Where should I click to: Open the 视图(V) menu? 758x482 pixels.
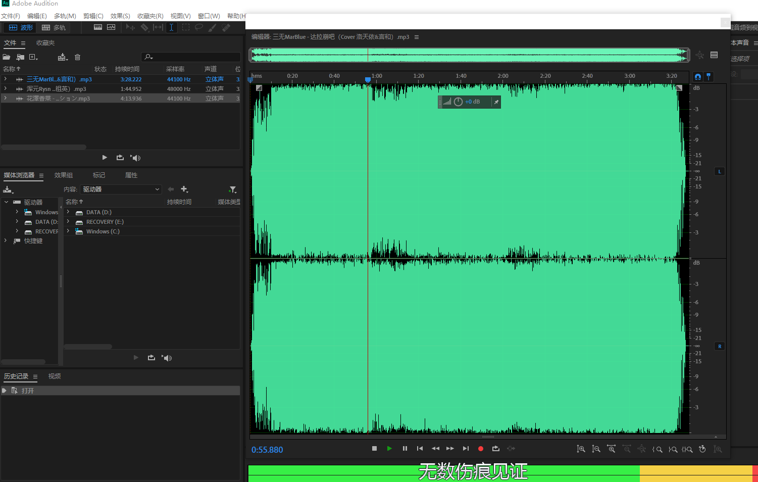[180, 16]
